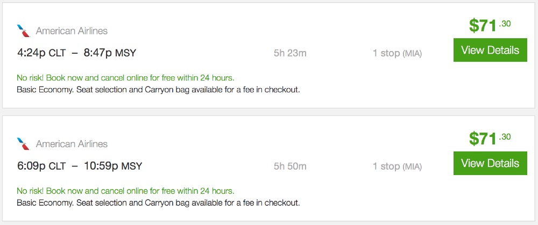Click Basic Economy note on 4:24p flight

[x=158, y=89]
